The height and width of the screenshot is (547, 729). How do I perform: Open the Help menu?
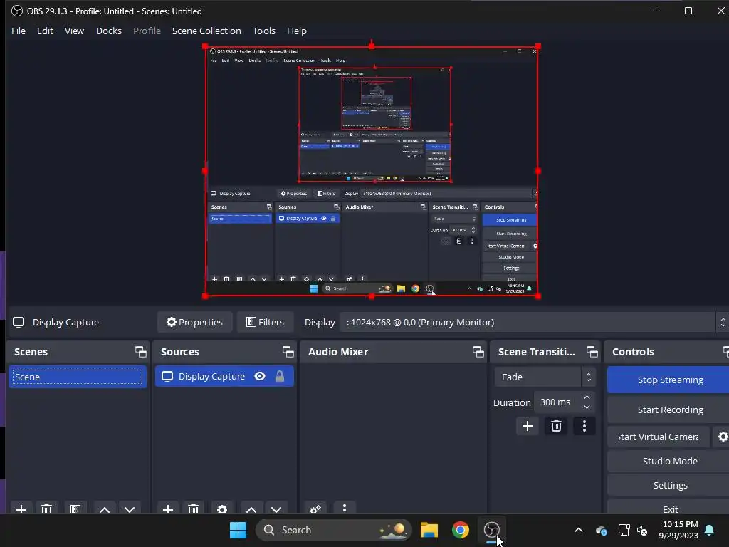[x=297, y=31]
